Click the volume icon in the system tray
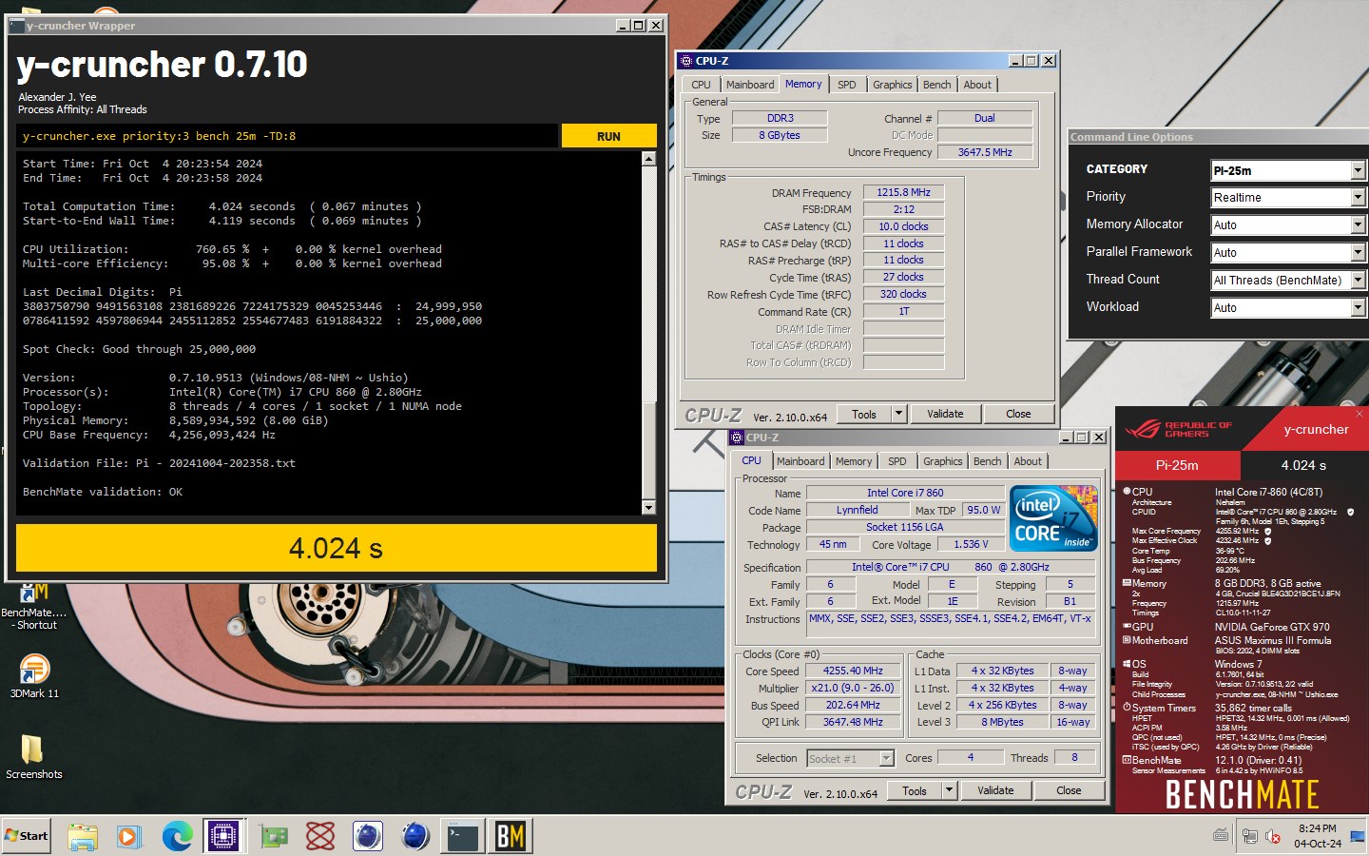Image resolution: width=1369 pixels, height=856 pixels. click(x=1273, y=836)
